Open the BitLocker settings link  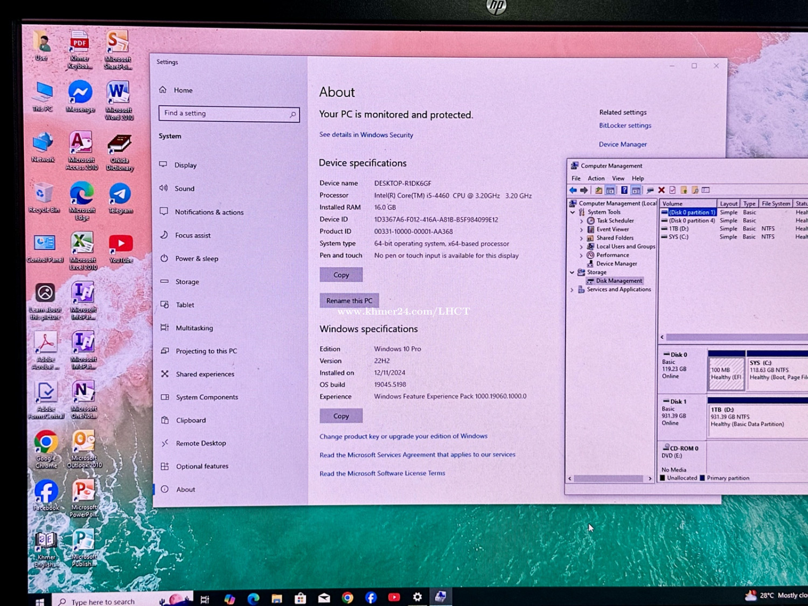click(625, 126)
